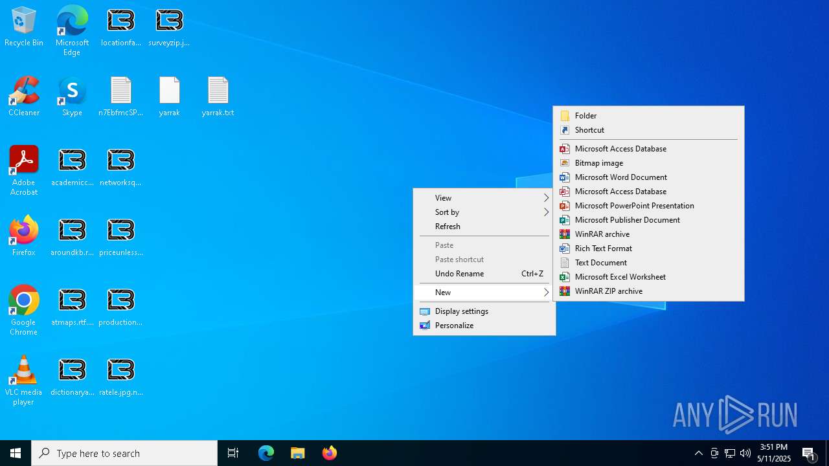Create a new WinRAR ZIP archive

click(x=648, y=291)
